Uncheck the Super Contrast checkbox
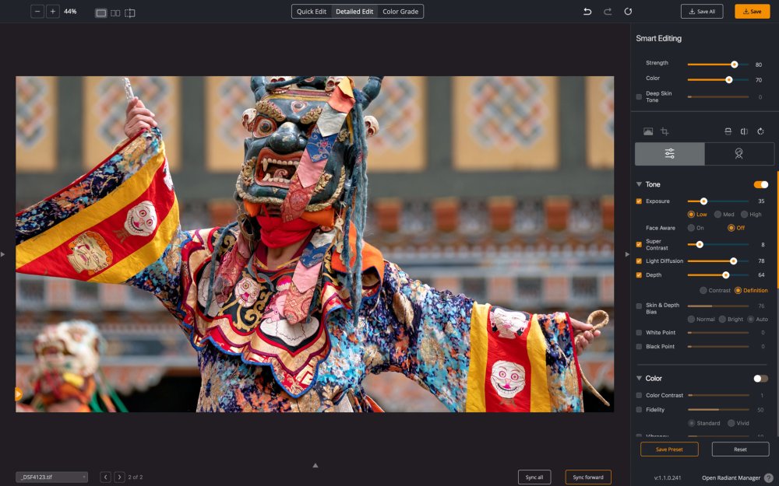This screenshot has height=486, width=779. click(639, 244)
